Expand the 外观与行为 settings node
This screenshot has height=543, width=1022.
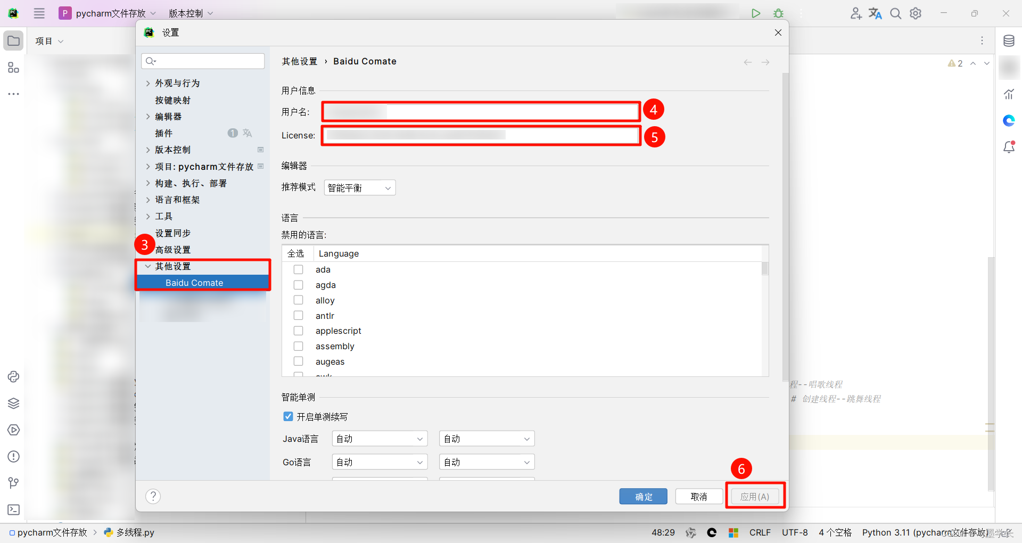point(148,83)
